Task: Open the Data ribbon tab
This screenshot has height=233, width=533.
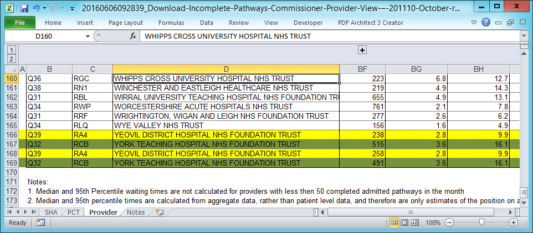Action: pyautogui.click(x=207, y=23)
